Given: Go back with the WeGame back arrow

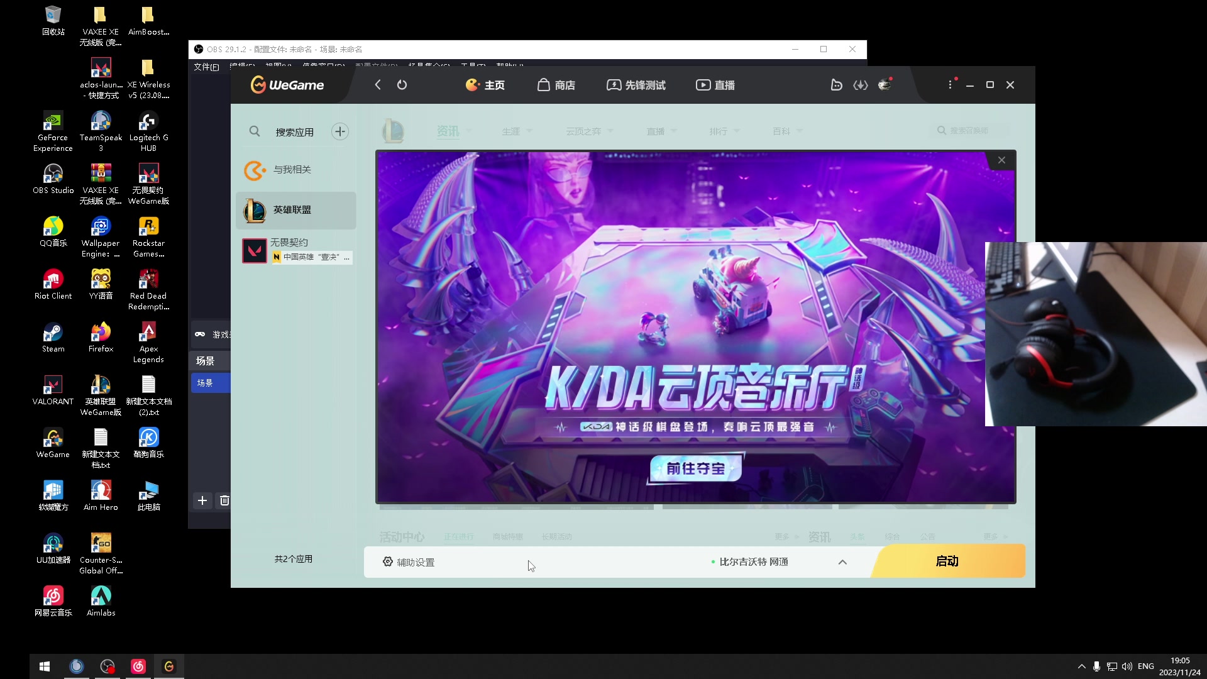Looking at the screenshot, I should 378,85.
